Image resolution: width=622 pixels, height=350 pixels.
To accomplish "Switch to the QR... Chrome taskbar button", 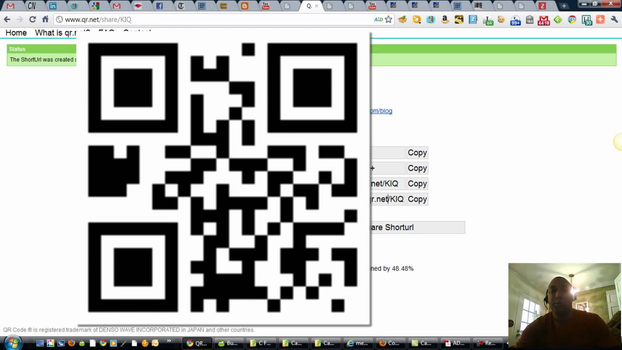I will point(197,343).
